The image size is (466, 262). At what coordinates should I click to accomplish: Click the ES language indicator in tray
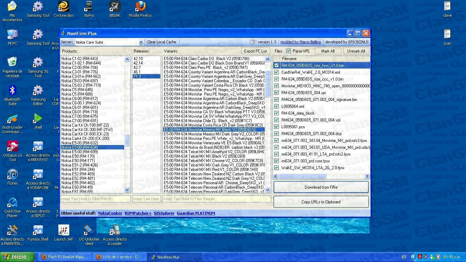[404, 257]
